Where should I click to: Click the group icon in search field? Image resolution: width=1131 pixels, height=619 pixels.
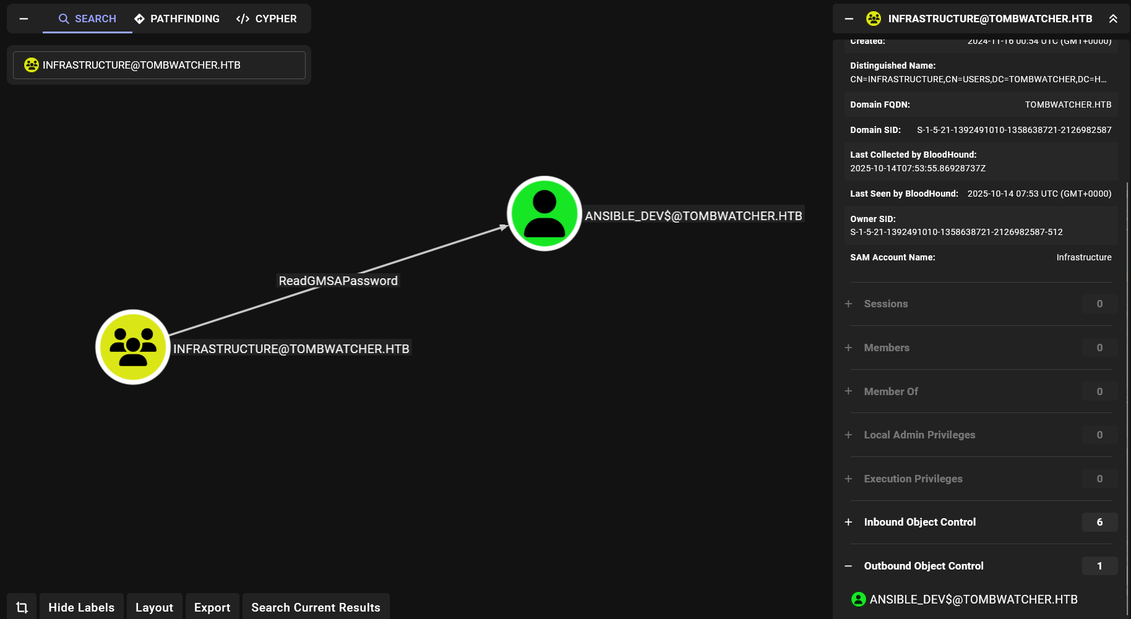click(32, 65)
